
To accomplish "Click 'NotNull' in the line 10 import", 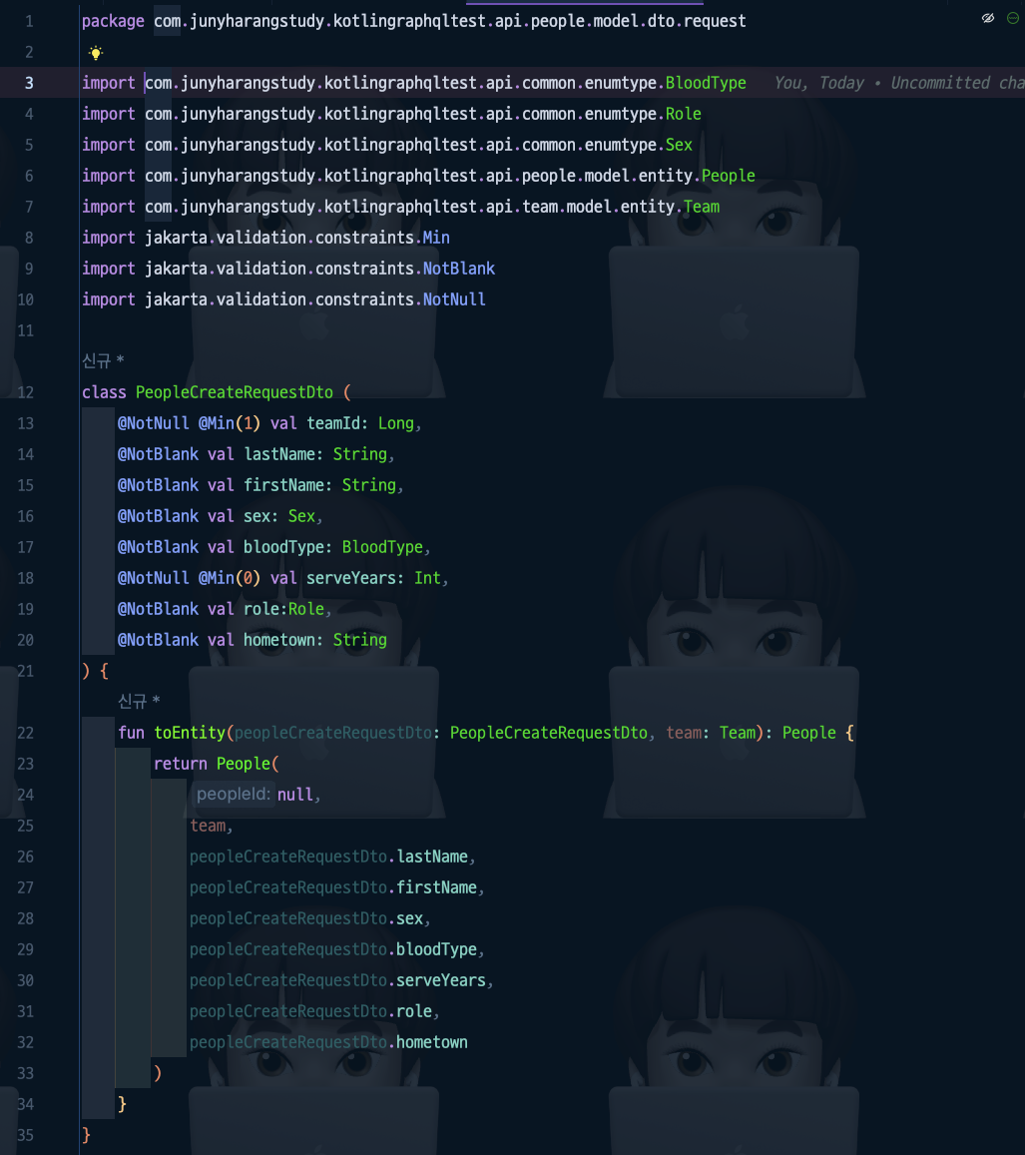I will tap(454, 299).
